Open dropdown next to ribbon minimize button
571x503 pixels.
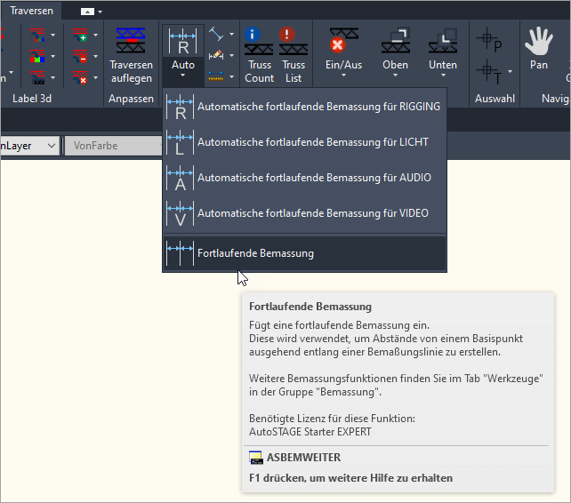(101, 12)
